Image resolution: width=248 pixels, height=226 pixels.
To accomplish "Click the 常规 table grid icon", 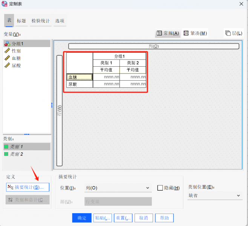I will [159, 33].
